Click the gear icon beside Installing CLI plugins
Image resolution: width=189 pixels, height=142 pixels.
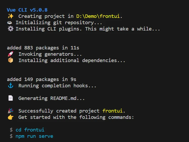click(x=11, y=29)
